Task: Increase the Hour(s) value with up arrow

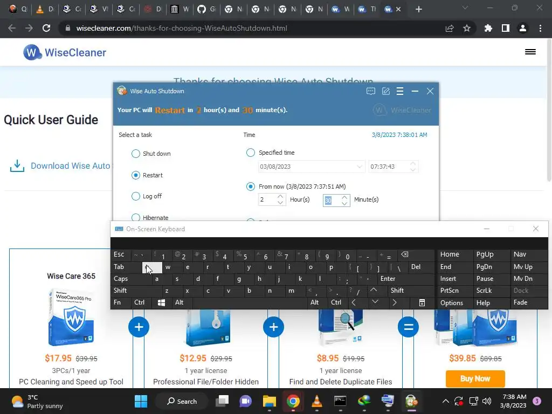Action: click(x=280, y=196)
